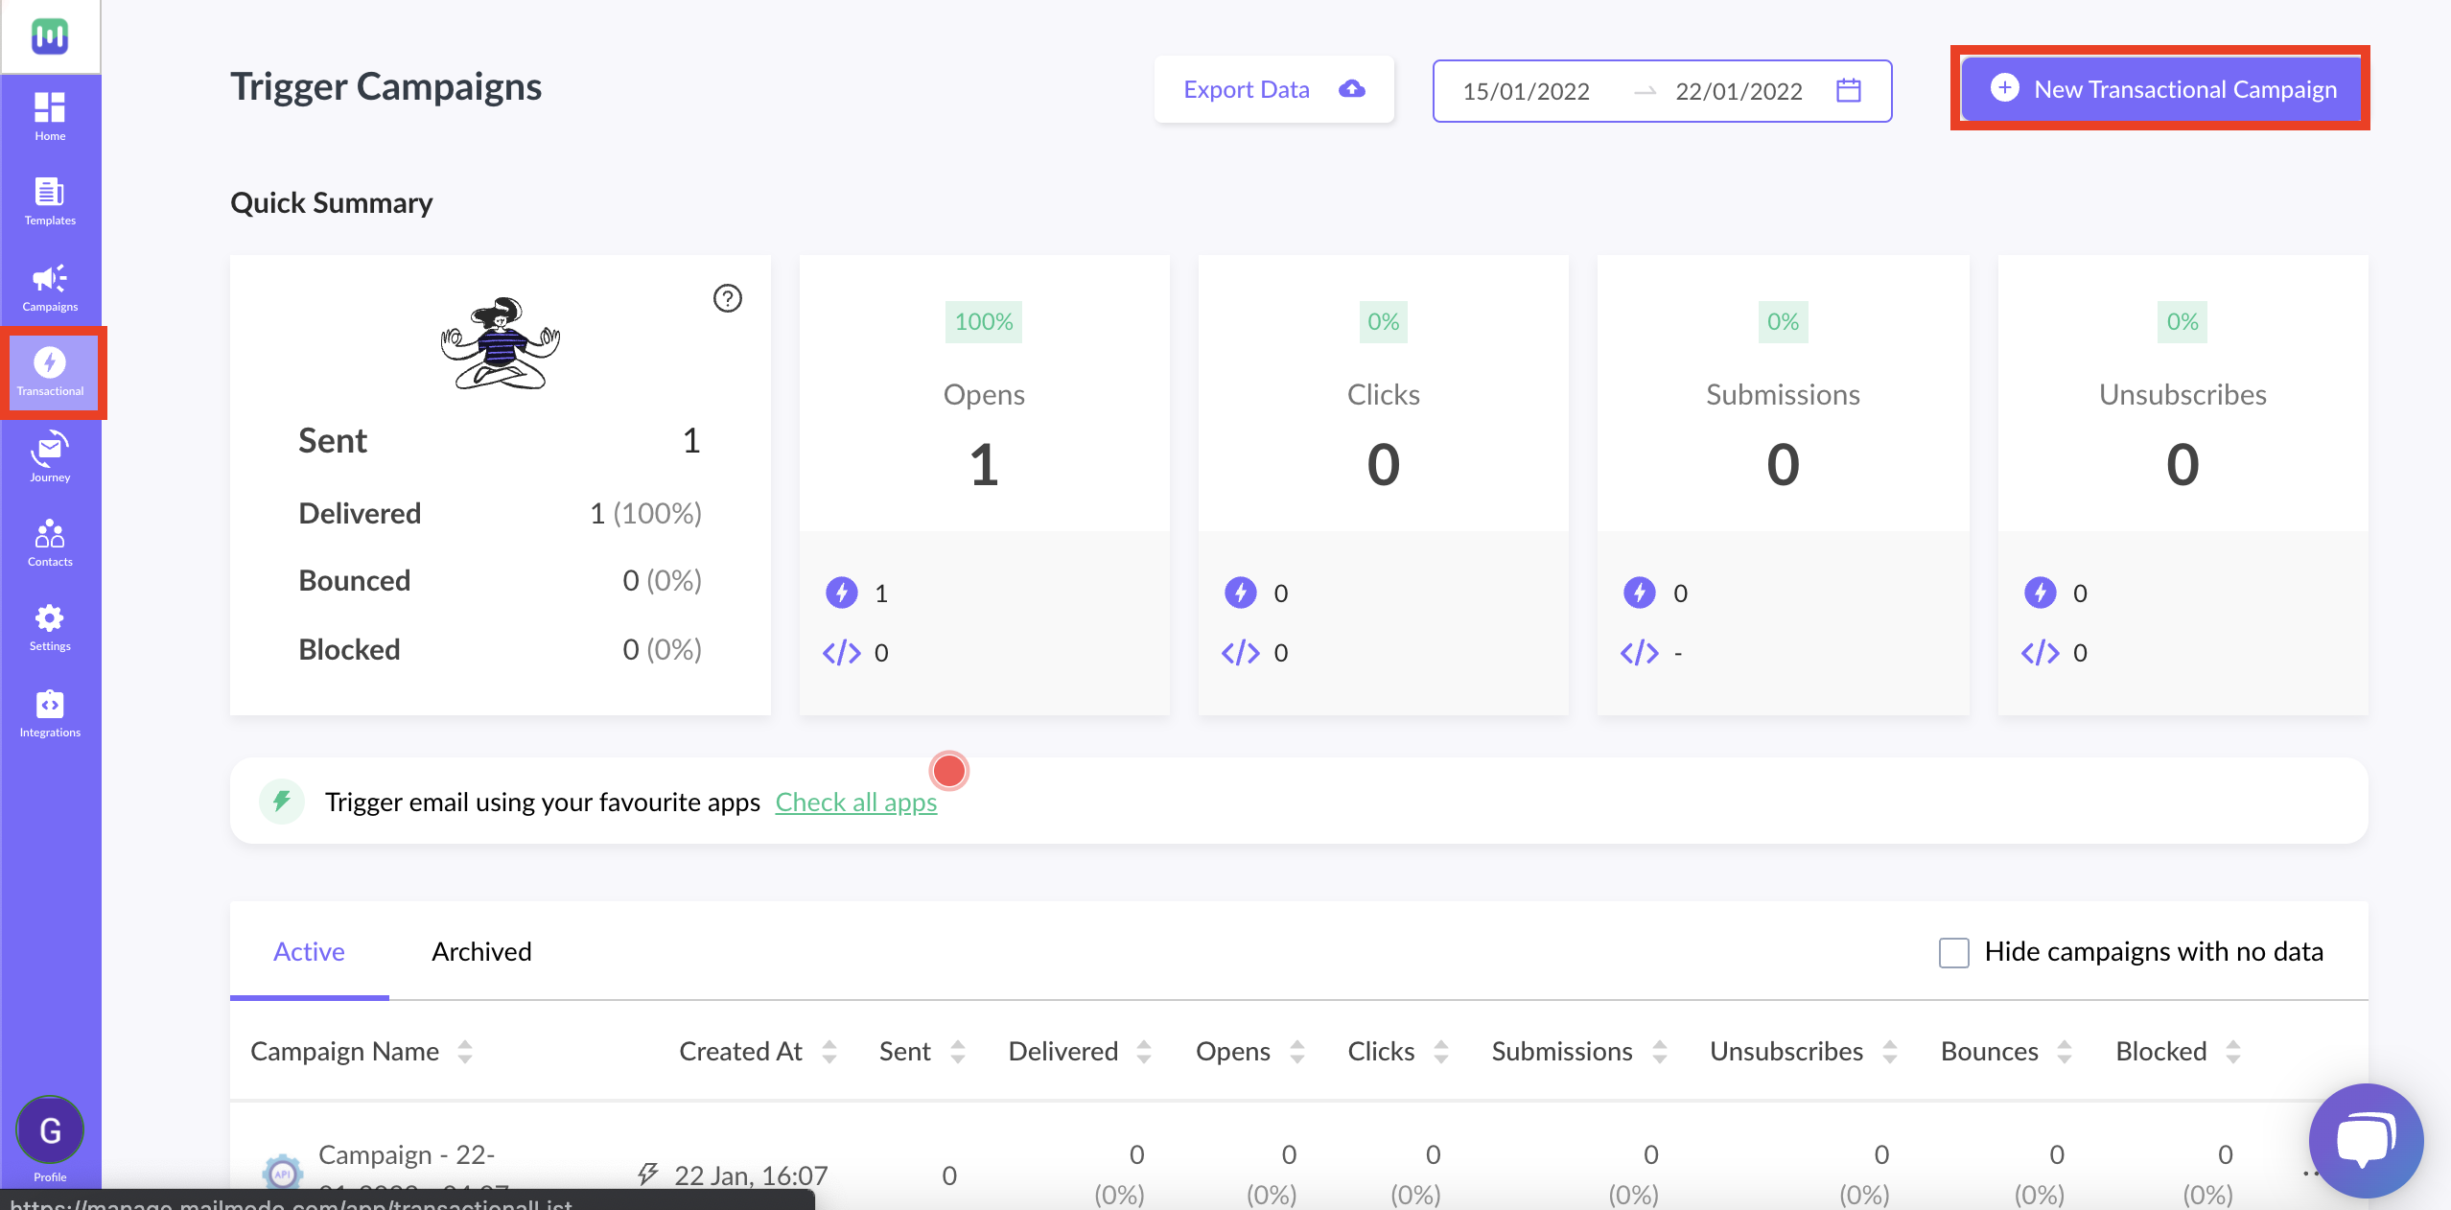Screen dimensions: 2451x1210
Task: Toggle the Active tab view
Action: 310,950
